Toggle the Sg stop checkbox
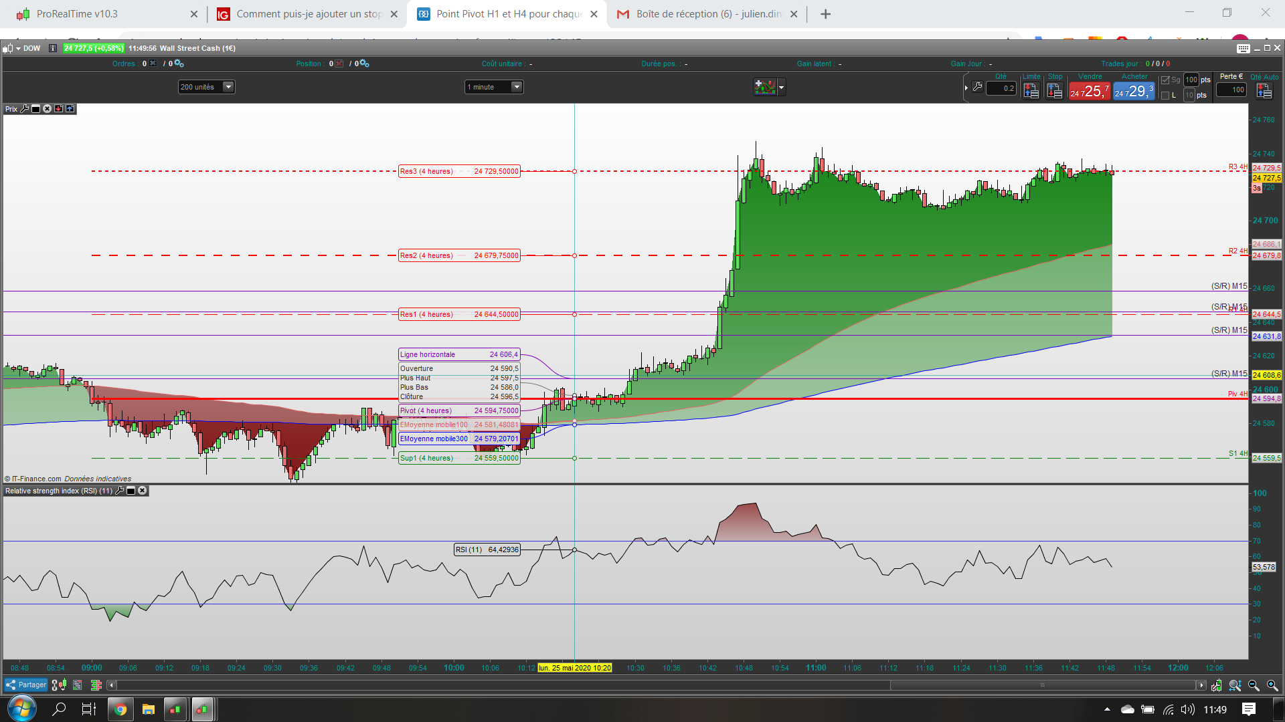Screen dimensions: 1285x722 coord(1165,80)
